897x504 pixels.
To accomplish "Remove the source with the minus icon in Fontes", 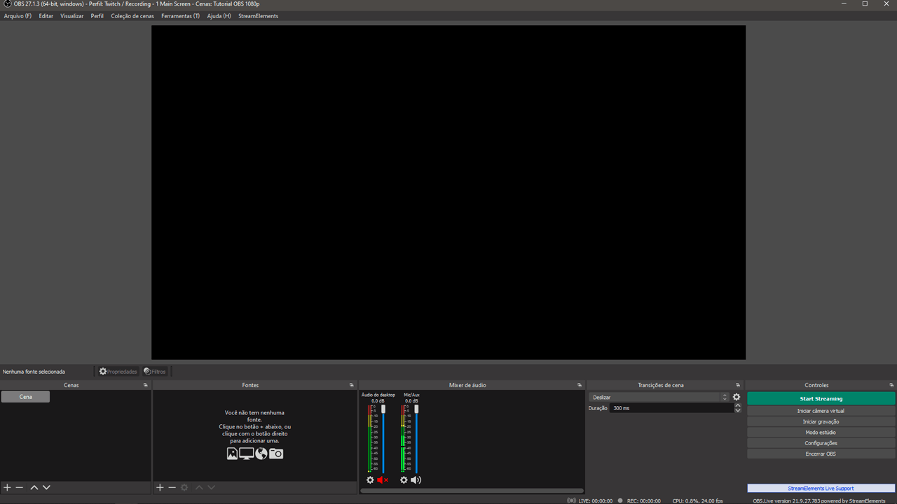I will 172,487.
